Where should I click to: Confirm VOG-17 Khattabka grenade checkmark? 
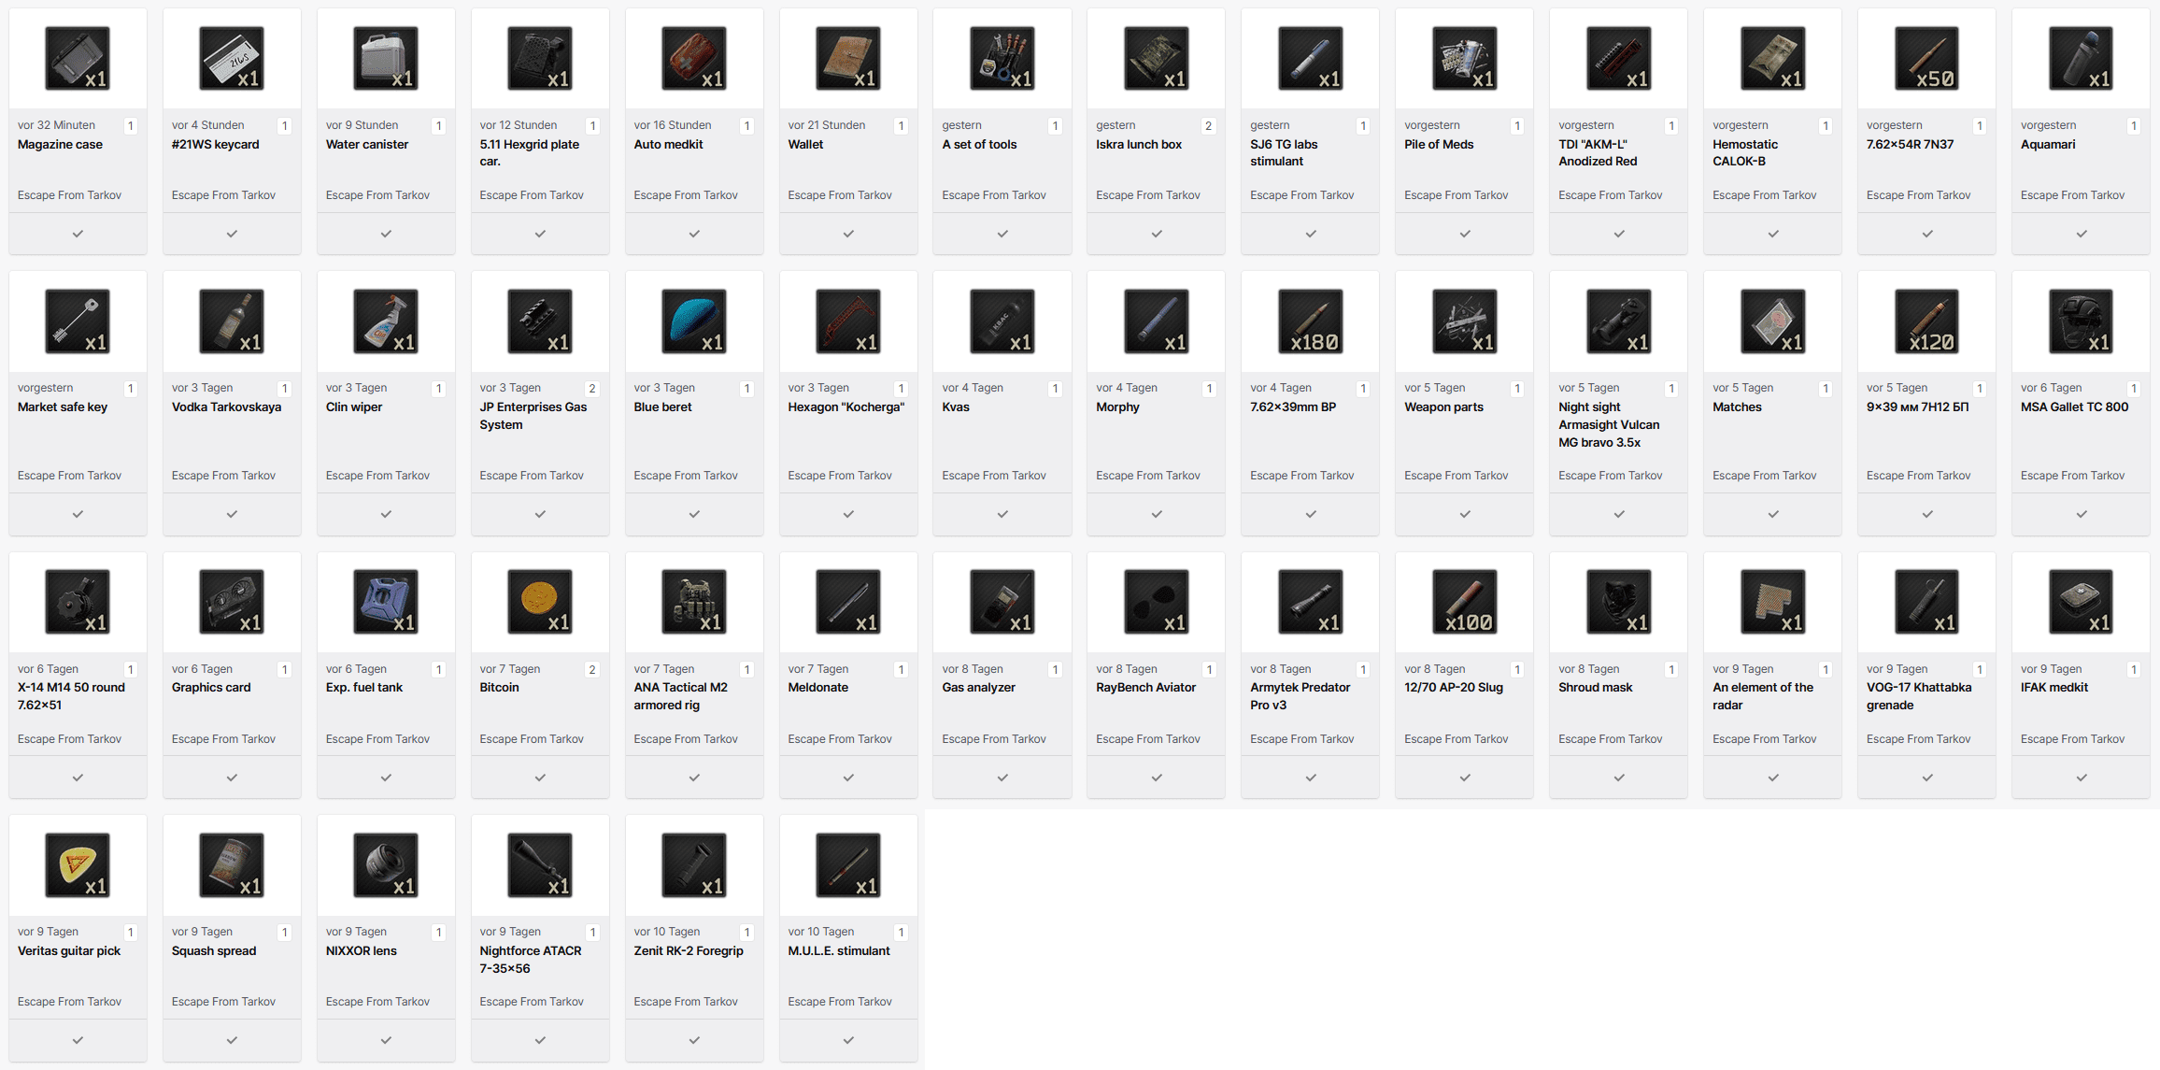tap(1927, 778)
